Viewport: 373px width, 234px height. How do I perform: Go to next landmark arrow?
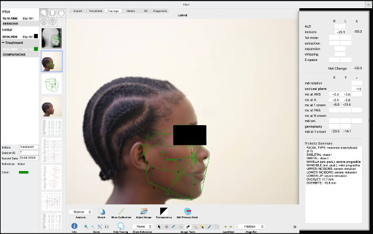pos(231,226)
